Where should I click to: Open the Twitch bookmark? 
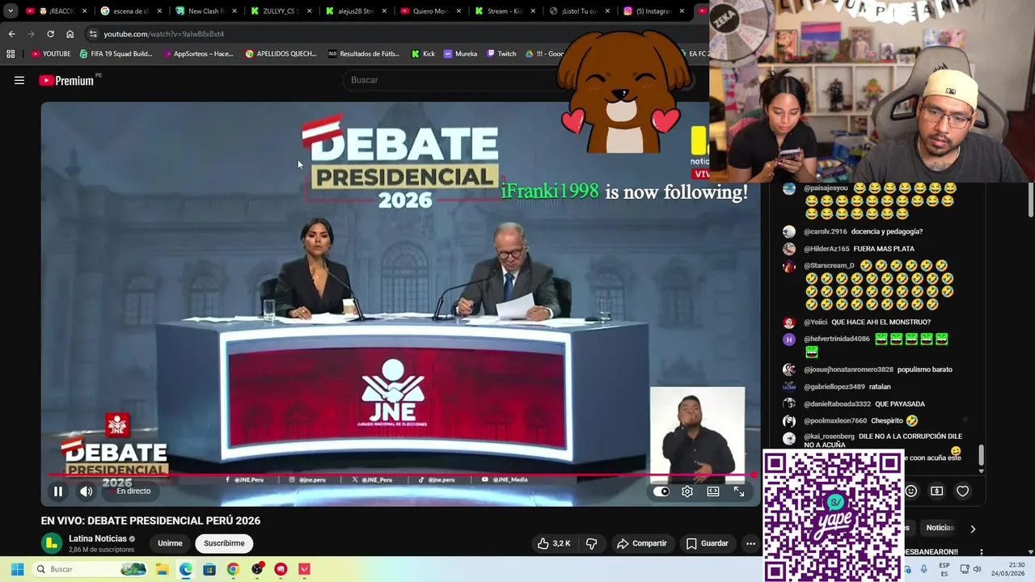(x=501, y=54)
